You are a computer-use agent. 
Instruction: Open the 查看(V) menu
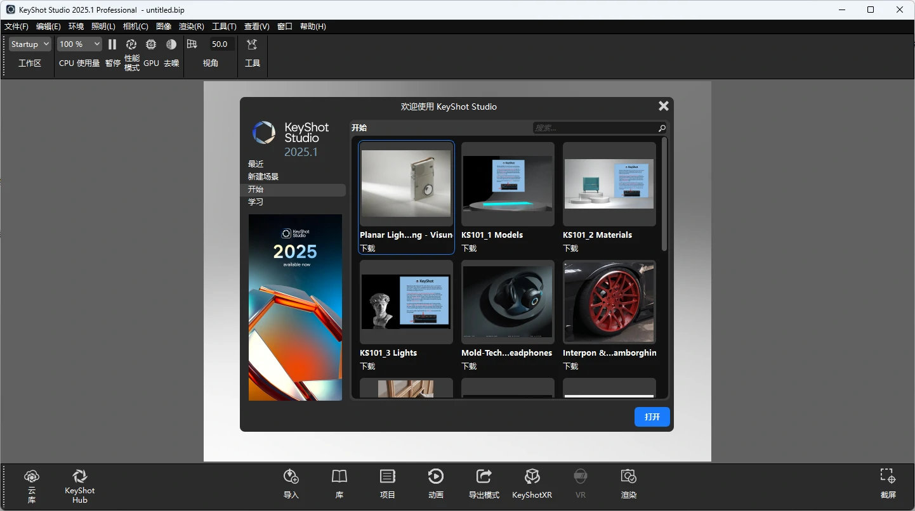(257, 27)
